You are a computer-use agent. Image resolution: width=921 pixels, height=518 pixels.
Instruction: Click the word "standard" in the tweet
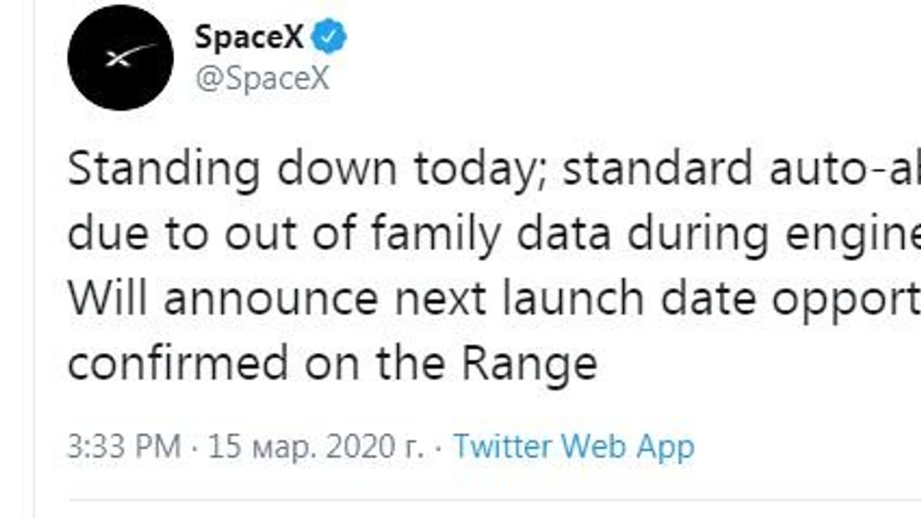(x=657, y=169)
